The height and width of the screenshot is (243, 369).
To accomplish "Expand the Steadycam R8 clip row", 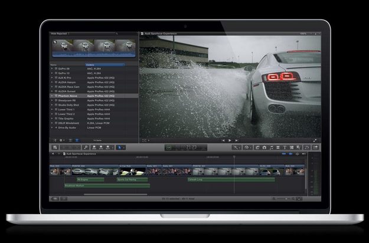I will pos(52,100).
